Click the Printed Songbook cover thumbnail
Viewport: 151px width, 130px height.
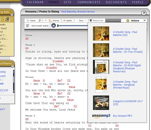101,85
